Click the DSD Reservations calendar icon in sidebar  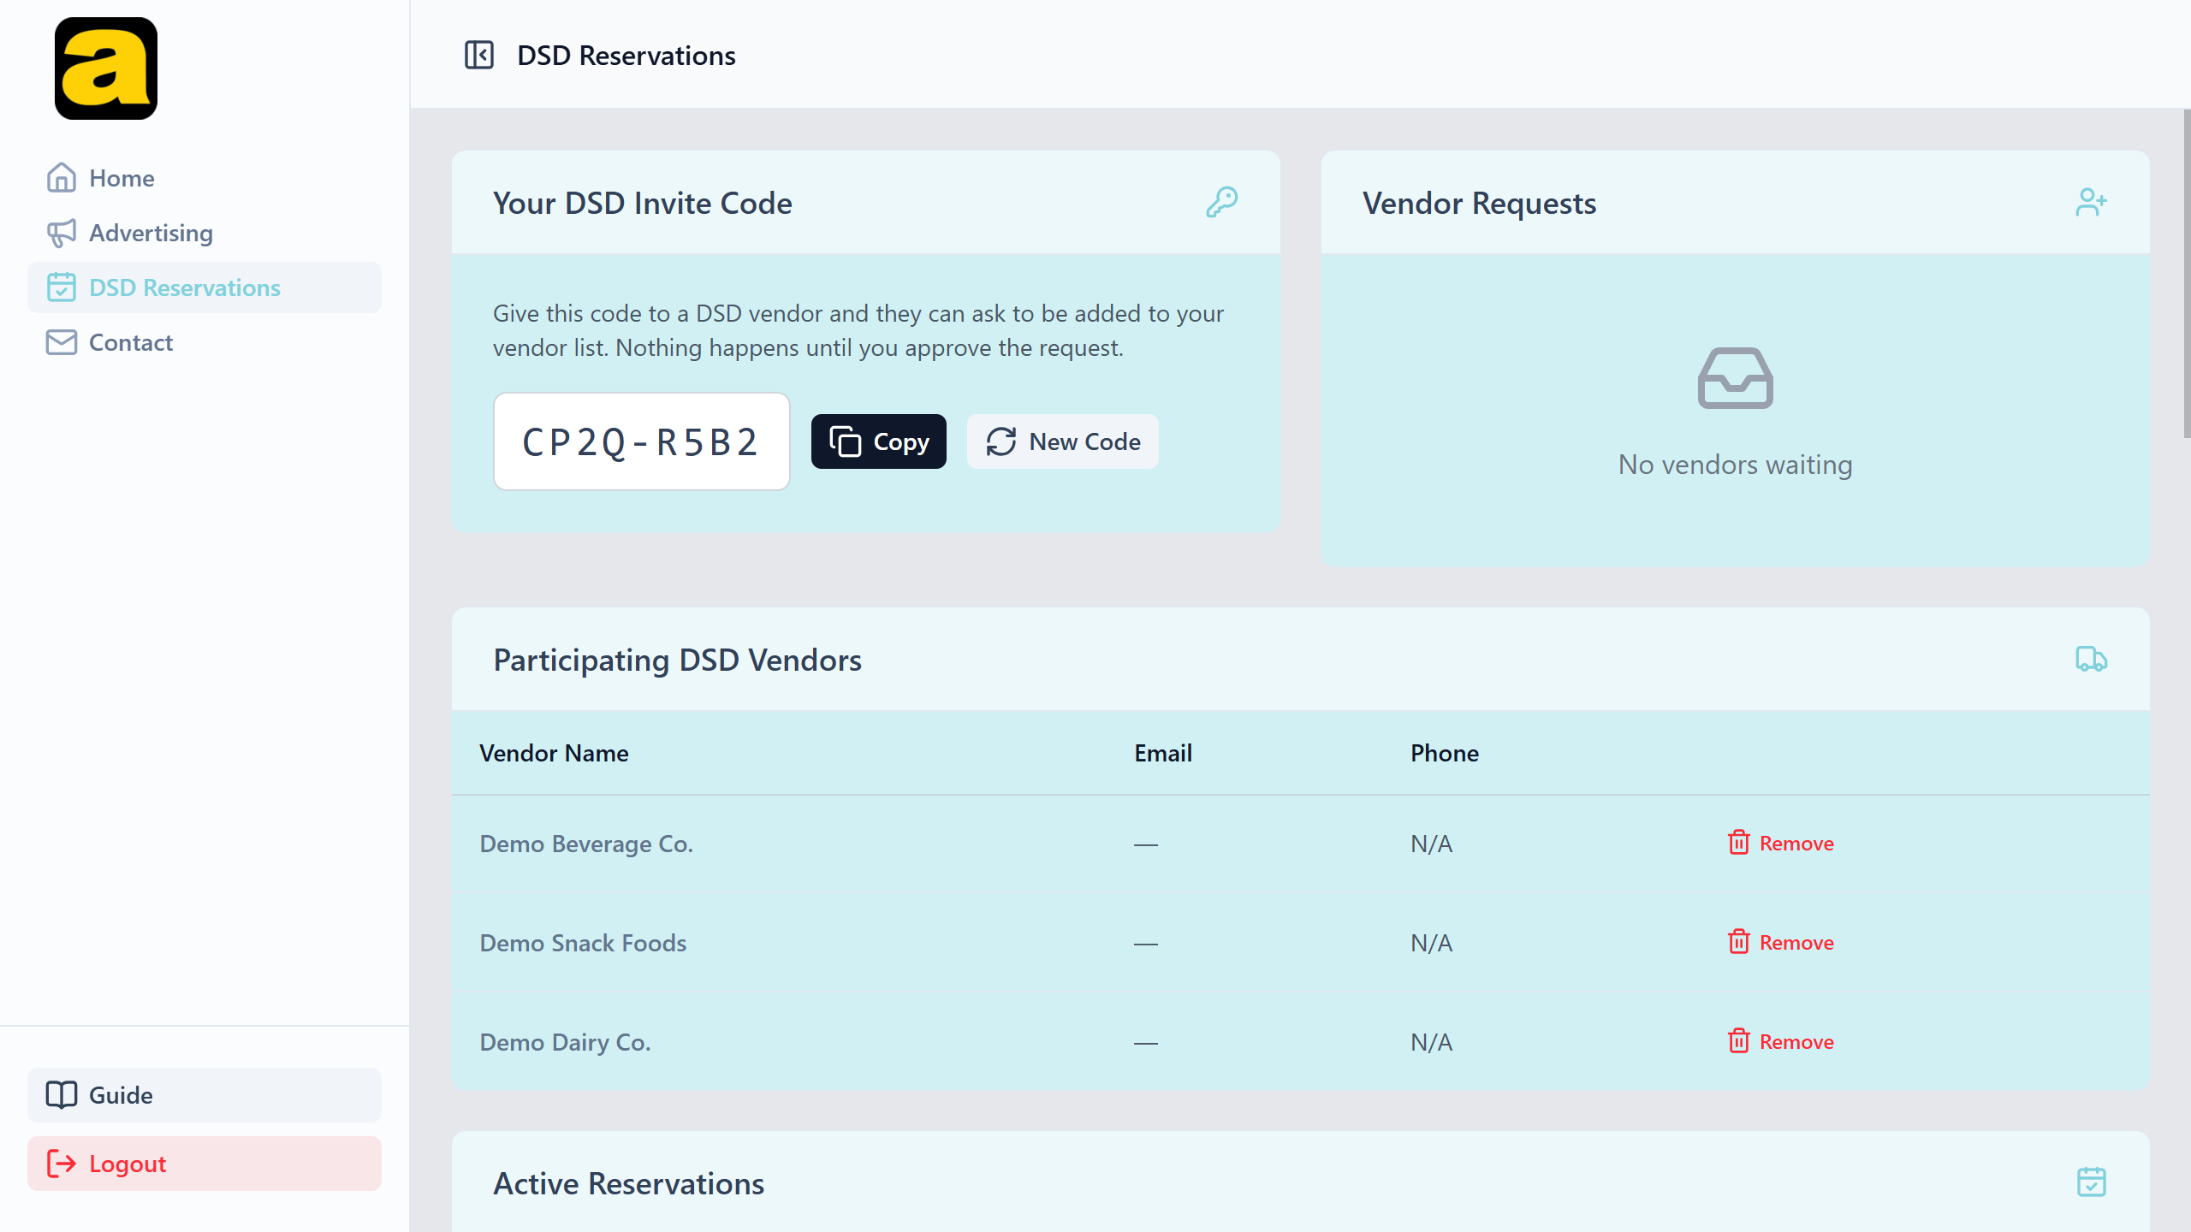click(x=62, y=287)
